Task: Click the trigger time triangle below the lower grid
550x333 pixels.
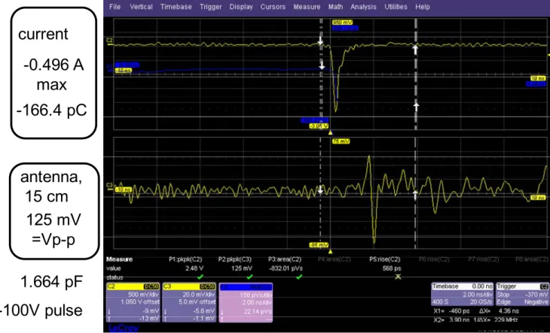Action: 330,252
